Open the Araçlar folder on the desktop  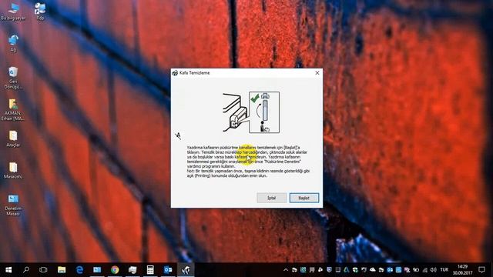pyautogui.click(x=13, y=138)
